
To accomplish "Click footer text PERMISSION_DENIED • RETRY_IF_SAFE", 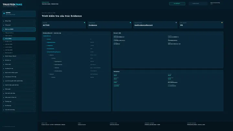I will click(x=196, y=125).
